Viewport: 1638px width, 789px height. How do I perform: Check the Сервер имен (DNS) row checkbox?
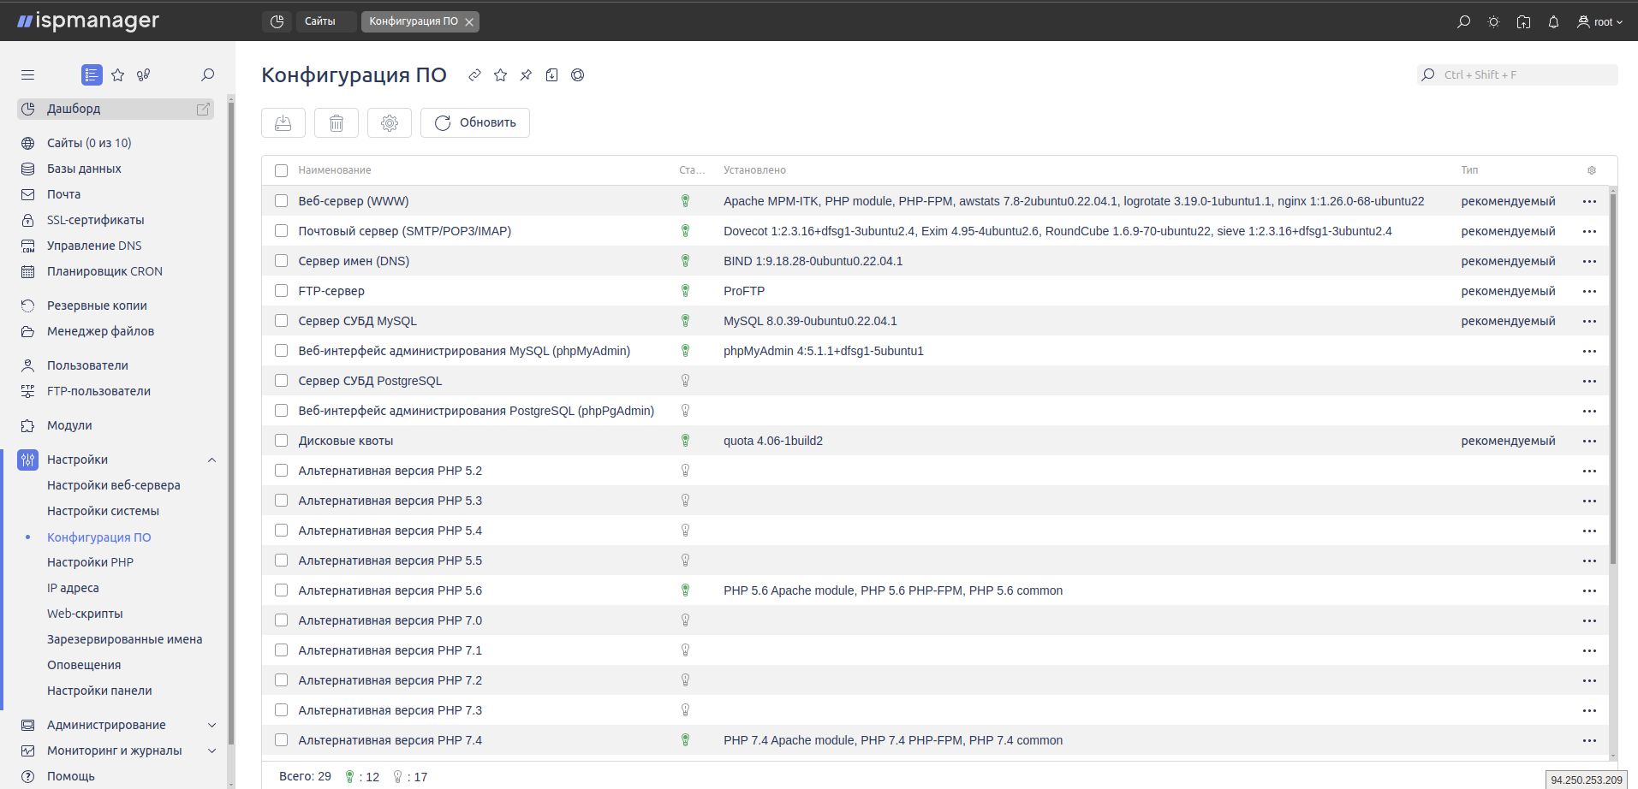click(x=281, y=261)
